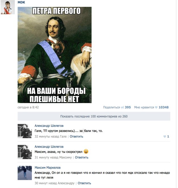
Task: Open the avatar beside the 31 minutes ago comment
Action: (x=25, y=152)
